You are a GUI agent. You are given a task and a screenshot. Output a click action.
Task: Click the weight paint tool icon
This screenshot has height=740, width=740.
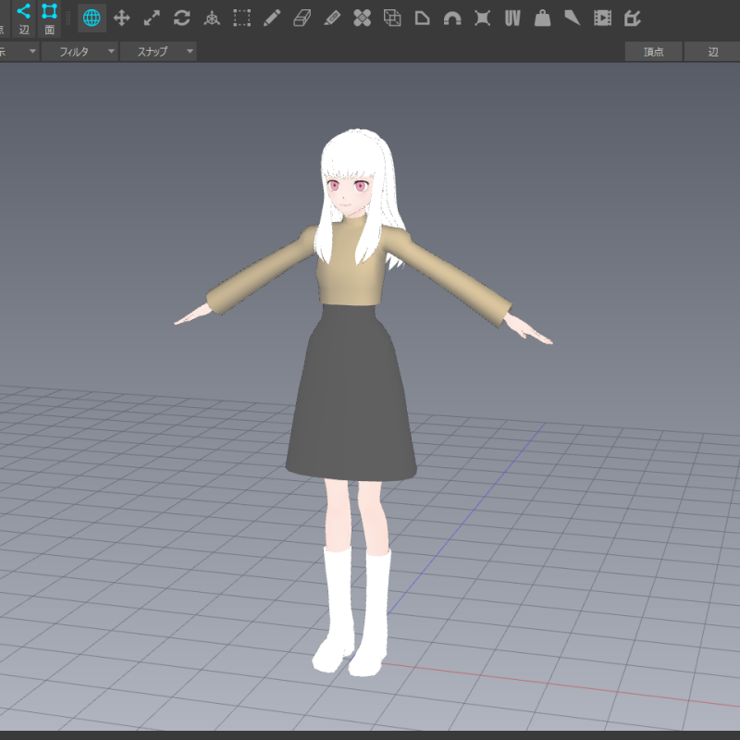tap(542, 18)
